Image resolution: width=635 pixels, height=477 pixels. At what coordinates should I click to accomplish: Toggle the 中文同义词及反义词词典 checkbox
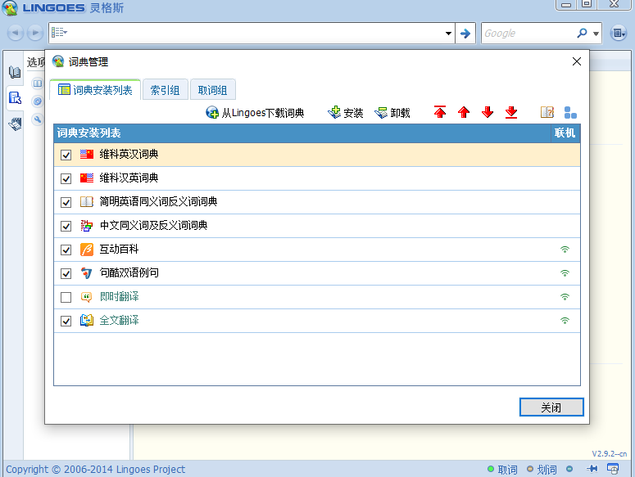pos(66,226)
